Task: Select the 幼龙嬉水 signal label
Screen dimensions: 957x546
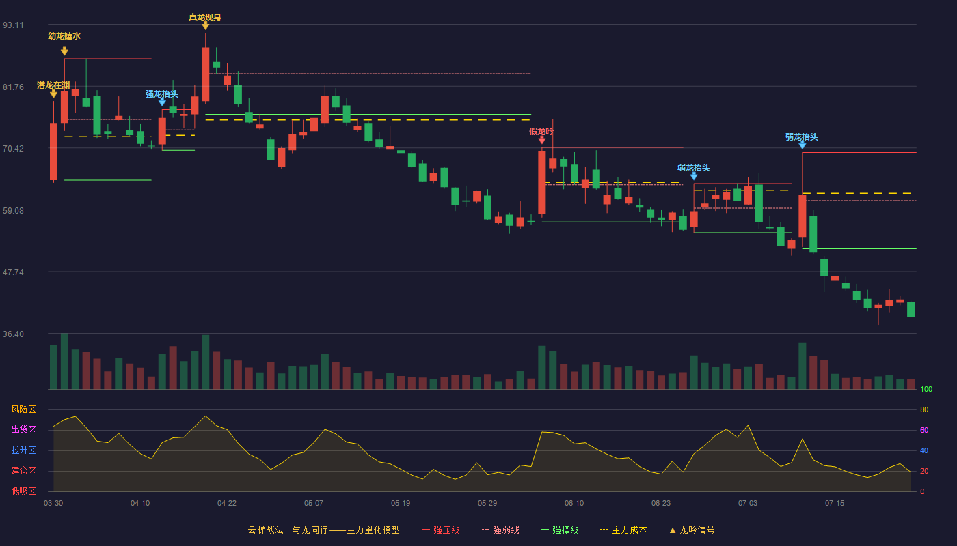Action: click(64, 35)
